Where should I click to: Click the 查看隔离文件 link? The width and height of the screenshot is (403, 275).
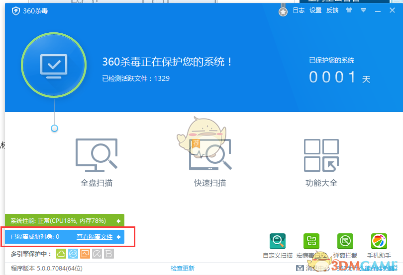click(x=95, y=237)
